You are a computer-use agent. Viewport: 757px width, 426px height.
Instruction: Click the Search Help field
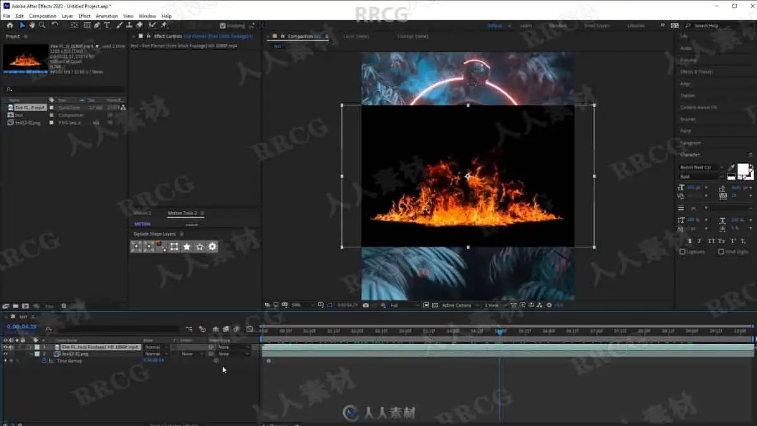(x=718, y=25)
